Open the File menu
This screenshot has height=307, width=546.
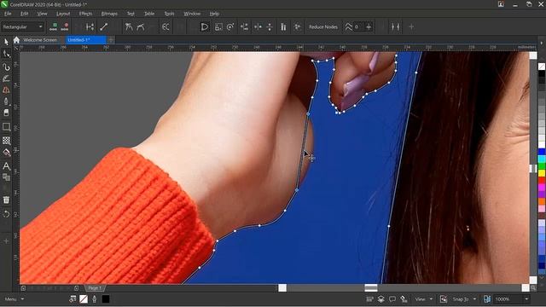[8, 14]
